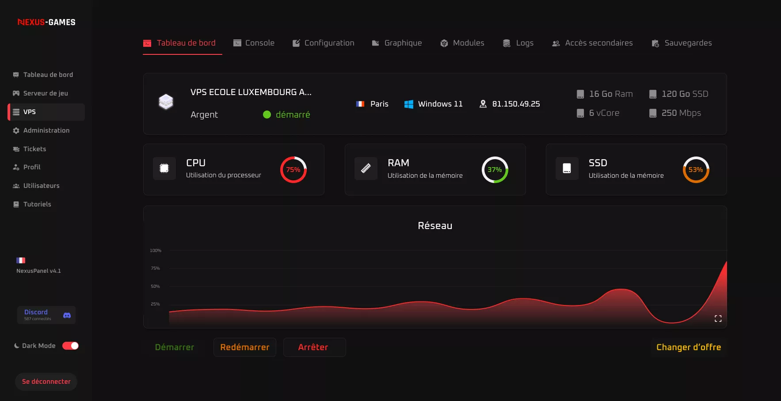Viewport: 781px width, 401px height.
Task: Click the Redémarrer button
Action: click(245, 348)
